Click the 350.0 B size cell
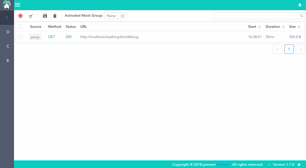This screenshot has height=168, width=306. coord(295,37)
